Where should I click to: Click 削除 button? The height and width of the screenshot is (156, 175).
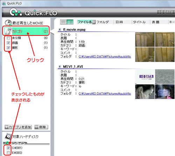(x=41, y=127)
